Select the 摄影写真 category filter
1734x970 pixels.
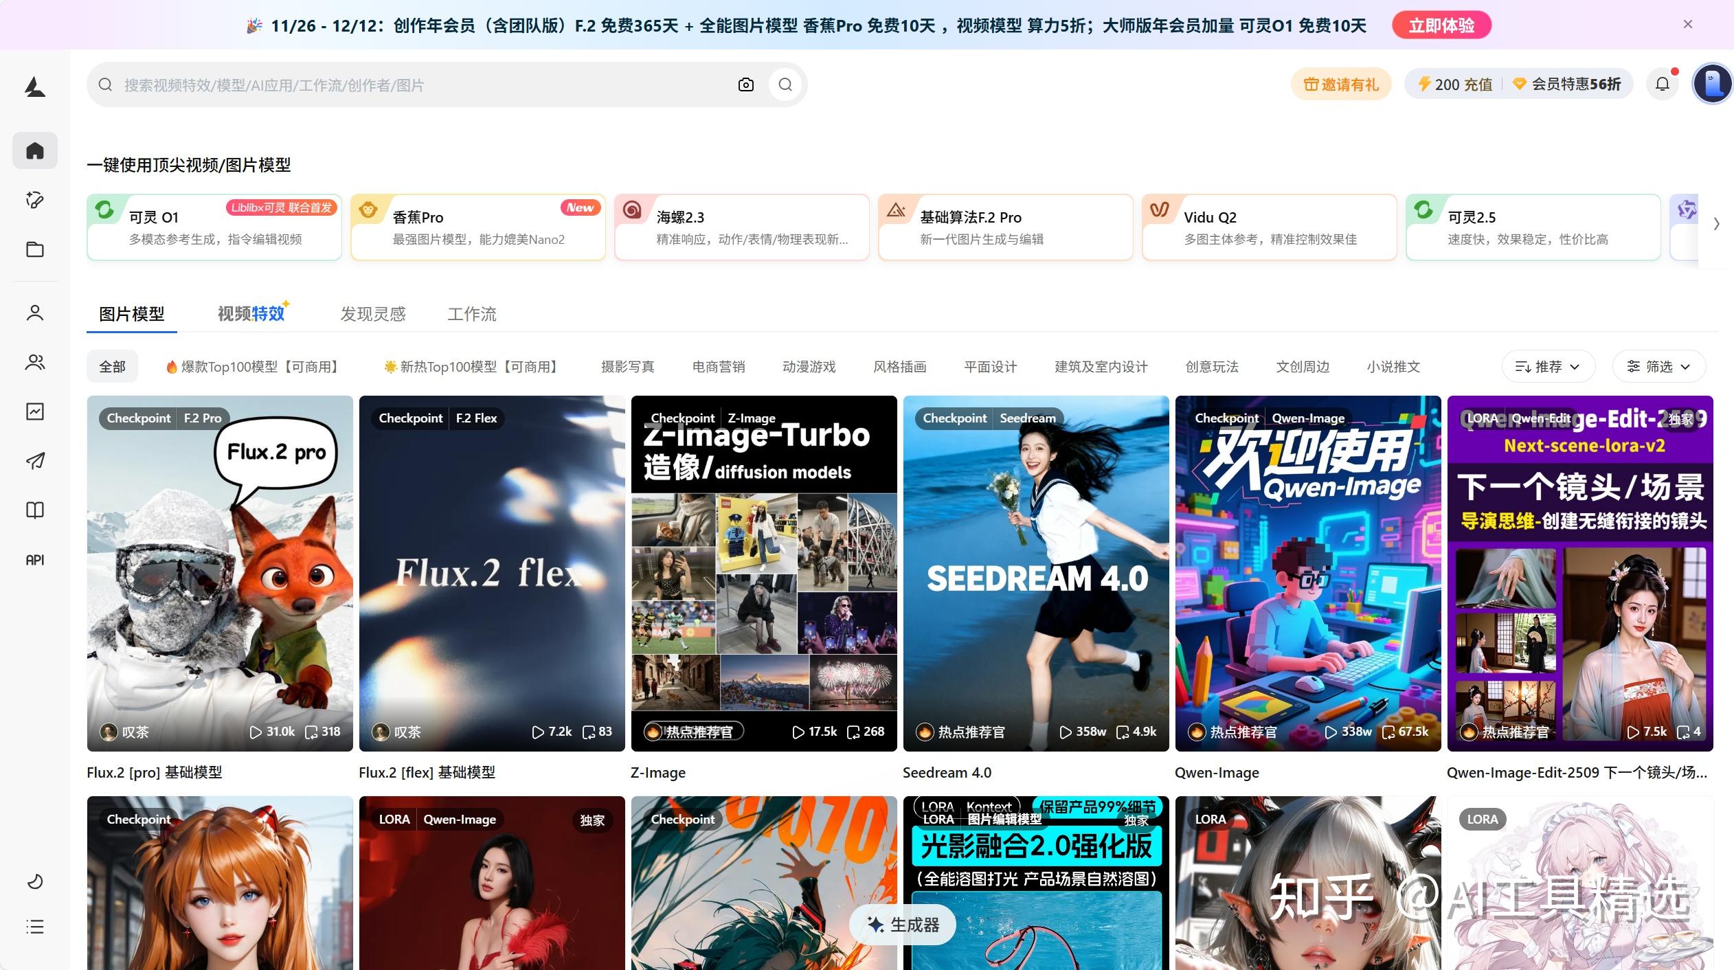click(627, 367)
